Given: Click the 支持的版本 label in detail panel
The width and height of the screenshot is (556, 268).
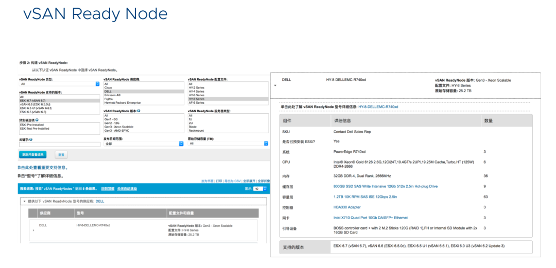Looking at the screenshot, I should [293, 247].
